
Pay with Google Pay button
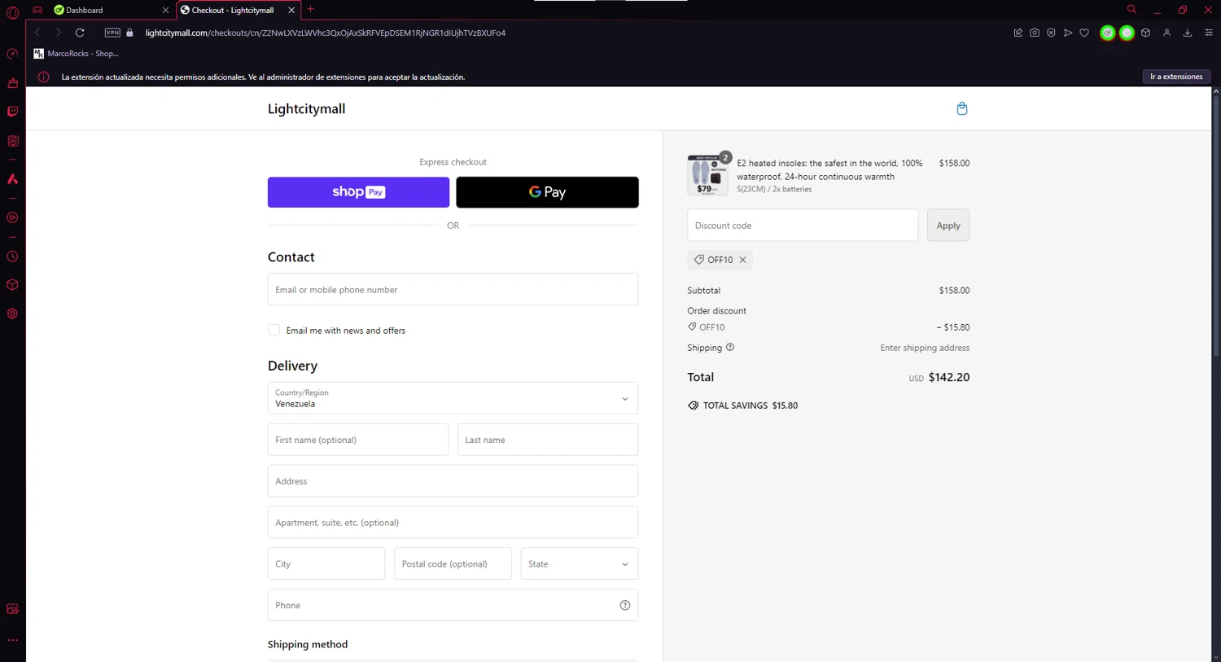[547, 192]
